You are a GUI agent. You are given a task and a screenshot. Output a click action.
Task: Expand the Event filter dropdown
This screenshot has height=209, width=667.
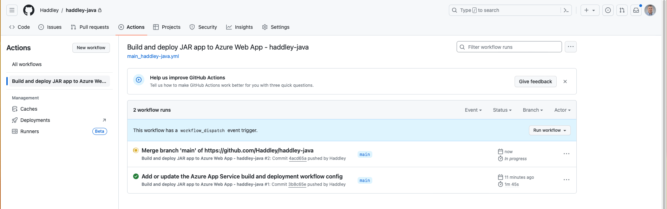473,110
